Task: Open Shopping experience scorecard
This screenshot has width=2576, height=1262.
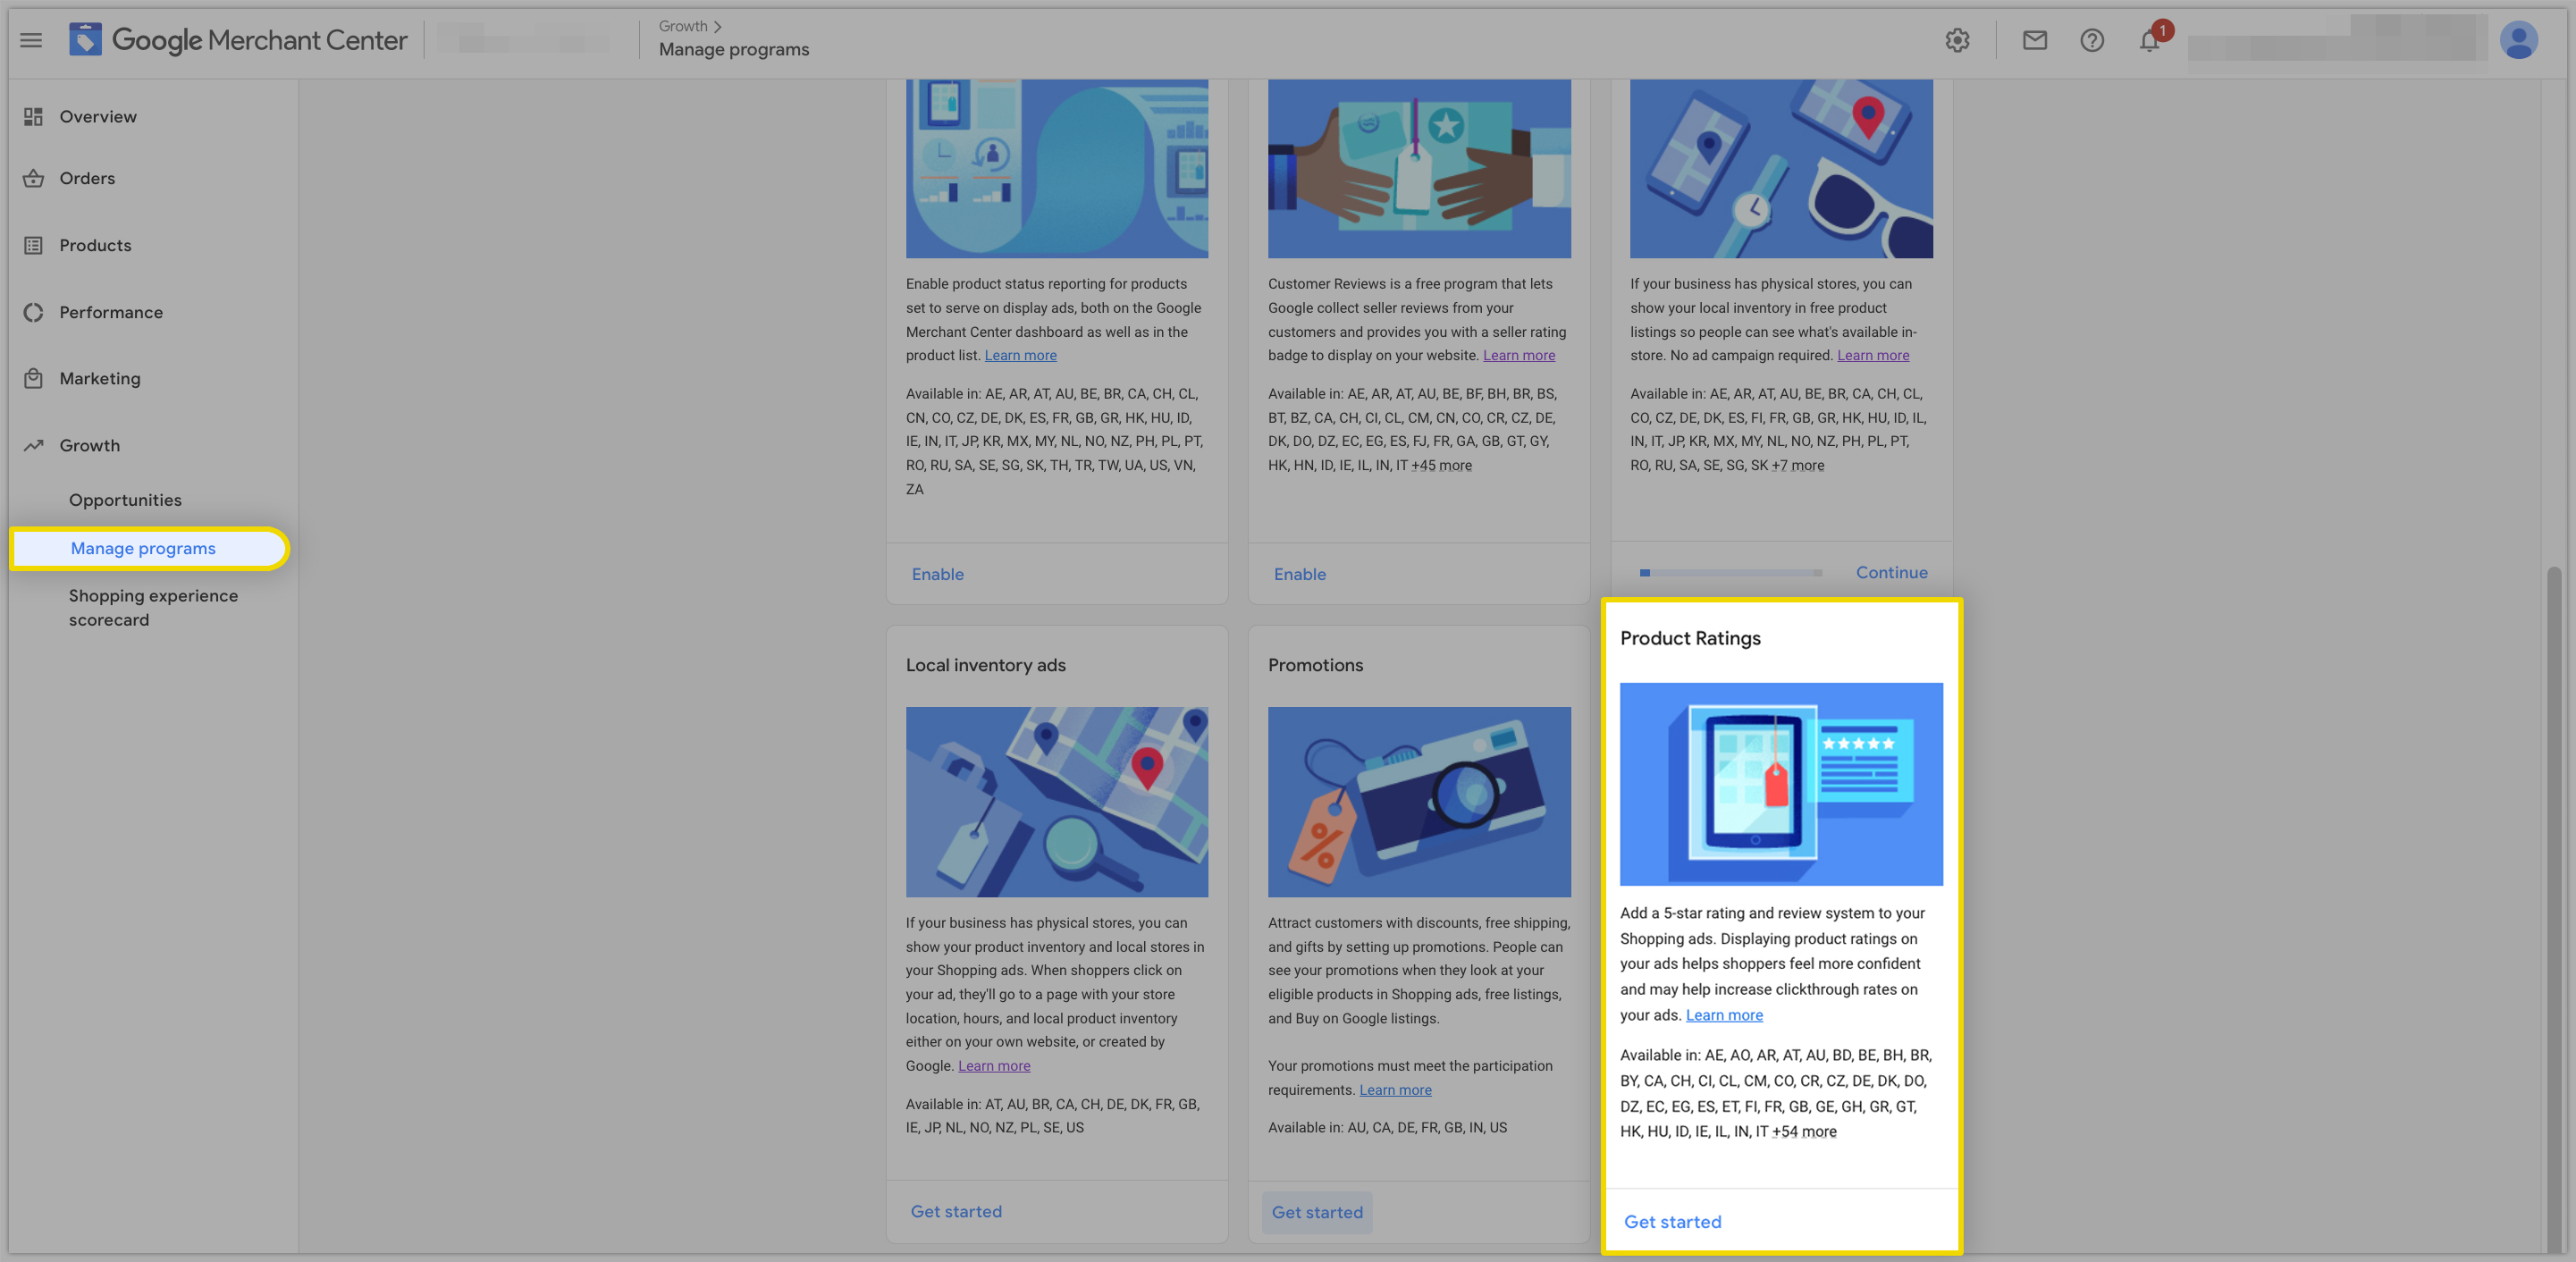Action: 153,607
